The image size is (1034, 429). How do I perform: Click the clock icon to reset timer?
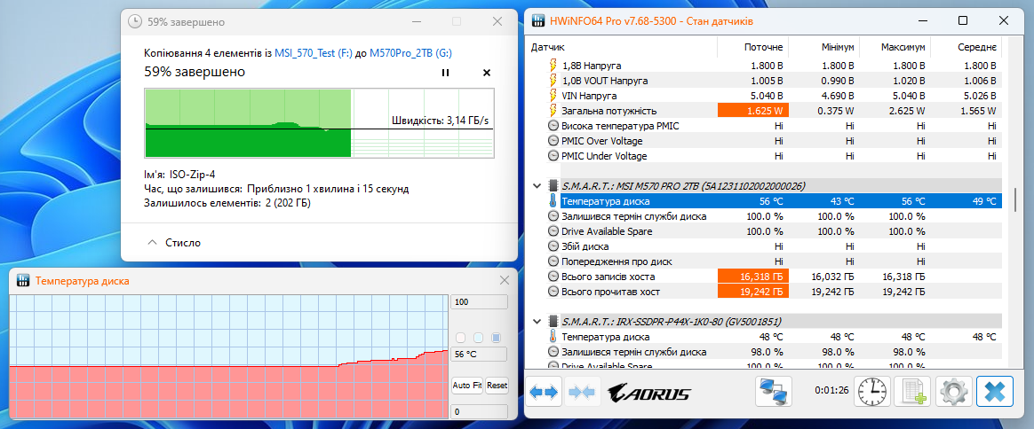872,393
